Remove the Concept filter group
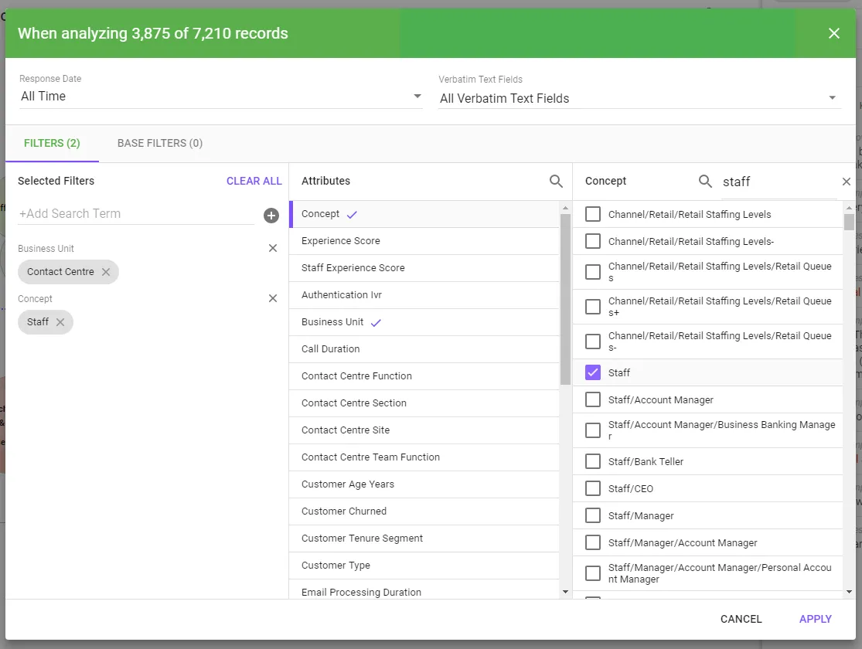The image size is (862, 649). point(273,298)
